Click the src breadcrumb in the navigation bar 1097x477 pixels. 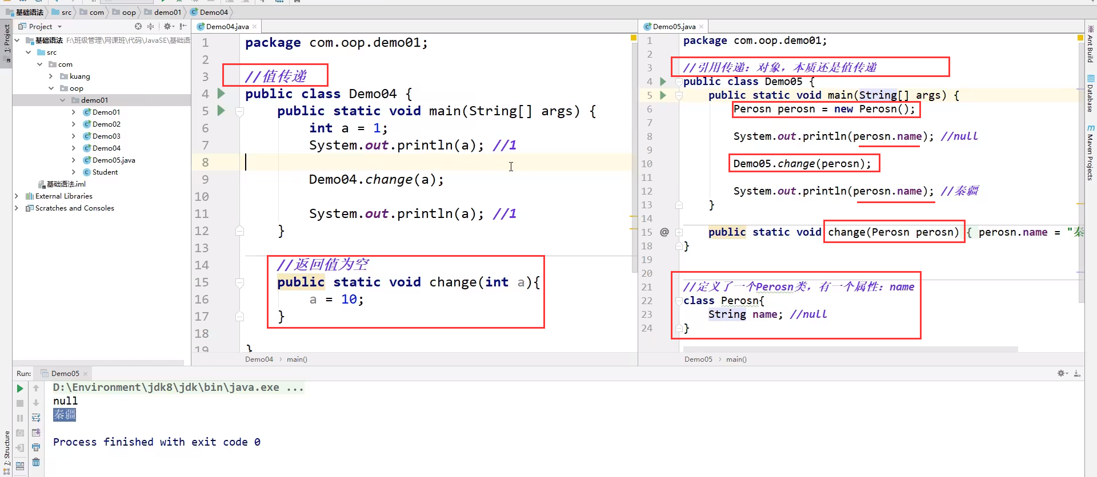tap(62, 12)
